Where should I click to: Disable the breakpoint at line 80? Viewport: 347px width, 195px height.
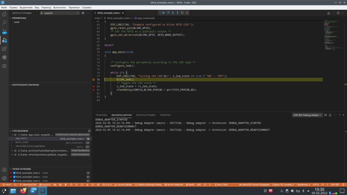point(14,177)
